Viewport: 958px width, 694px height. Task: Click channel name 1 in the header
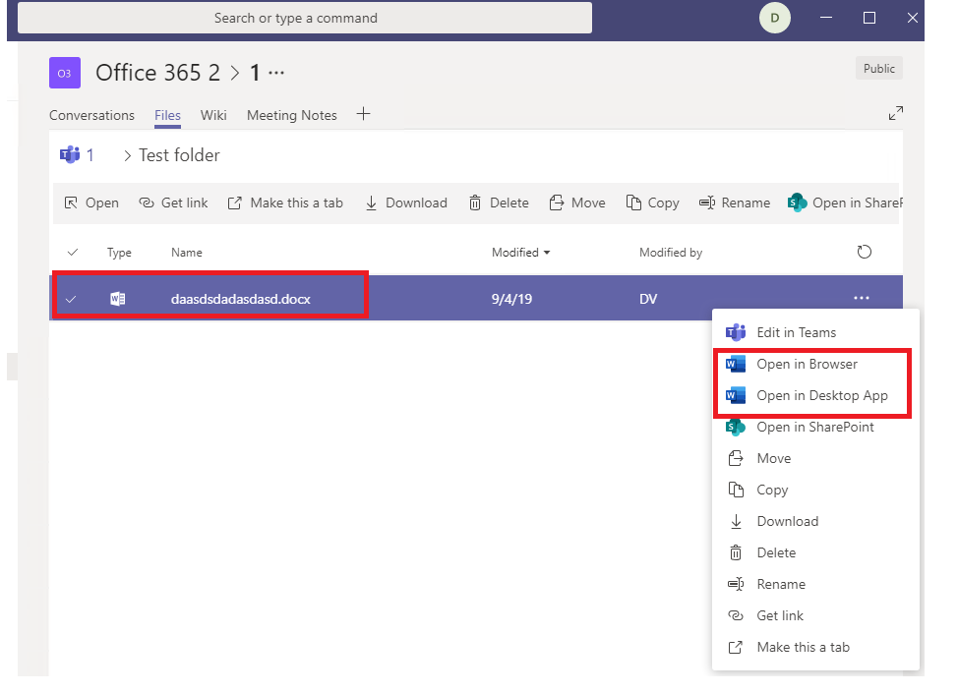tap(256, 74)
